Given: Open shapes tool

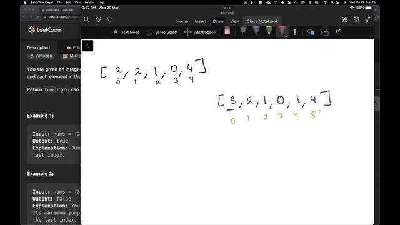Looking at the screenshot, I should pos(311,32).
